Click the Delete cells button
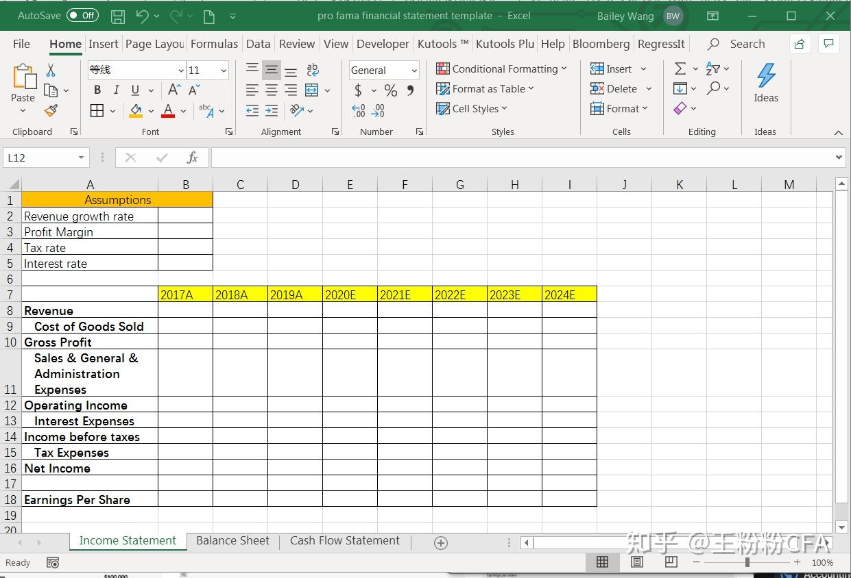The height and width of the screenshot is (578, 851). point(613,88)
